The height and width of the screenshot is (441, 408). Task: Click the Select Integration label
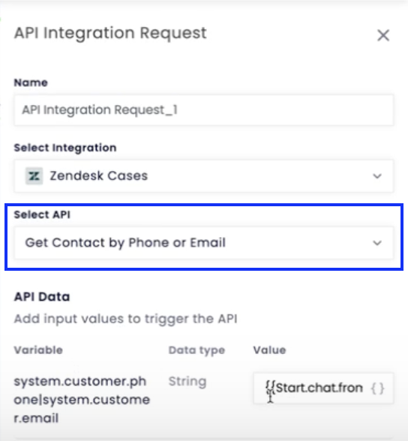(x=65, y=148)
